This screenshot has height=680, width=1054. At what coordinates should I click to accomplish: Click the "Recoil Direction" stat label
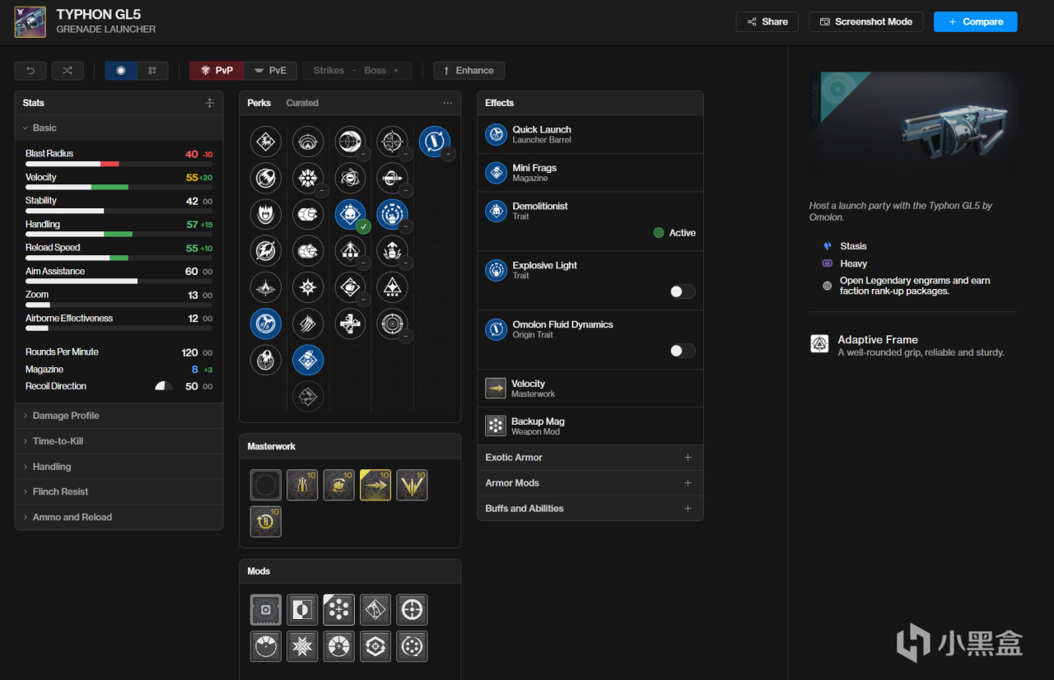[56, 386]
